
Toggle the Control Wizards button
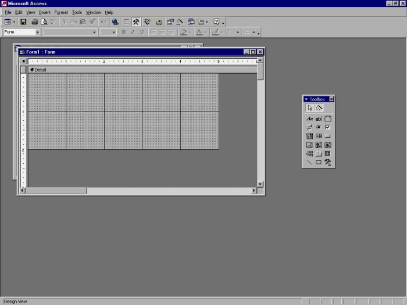pyautogui.click(x=319, y=108)
